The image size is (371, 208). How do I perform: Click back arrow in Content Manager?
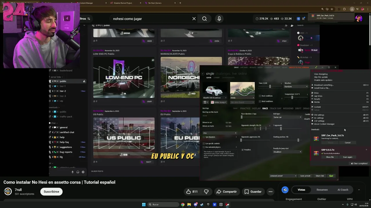(203, 74)
